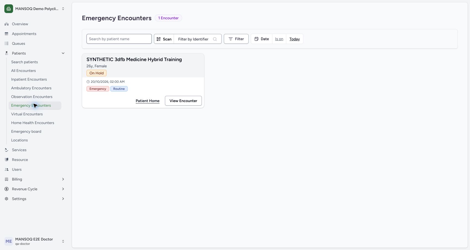
Task: Open Locations page
Action: (x=19, y=140)
